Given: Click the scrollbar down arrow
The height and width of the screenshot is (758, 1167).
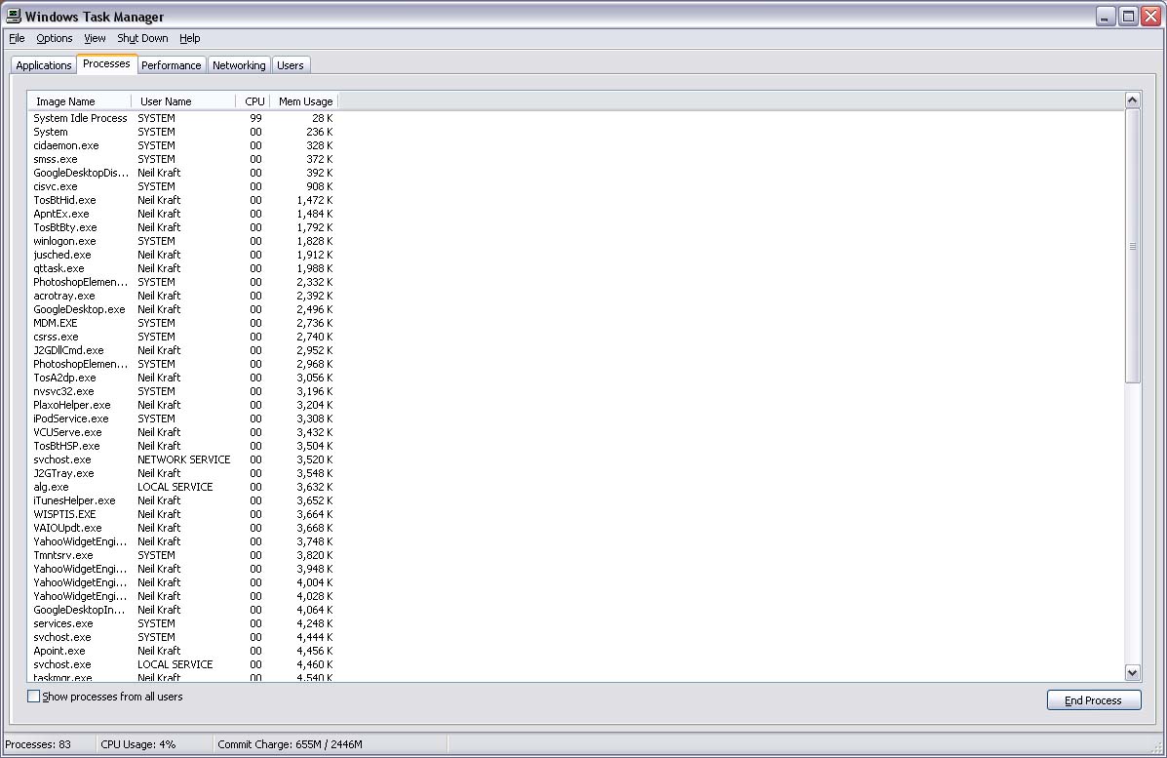Looking at the screenshot, I should pyautogui.click(x=1132, y=672).
